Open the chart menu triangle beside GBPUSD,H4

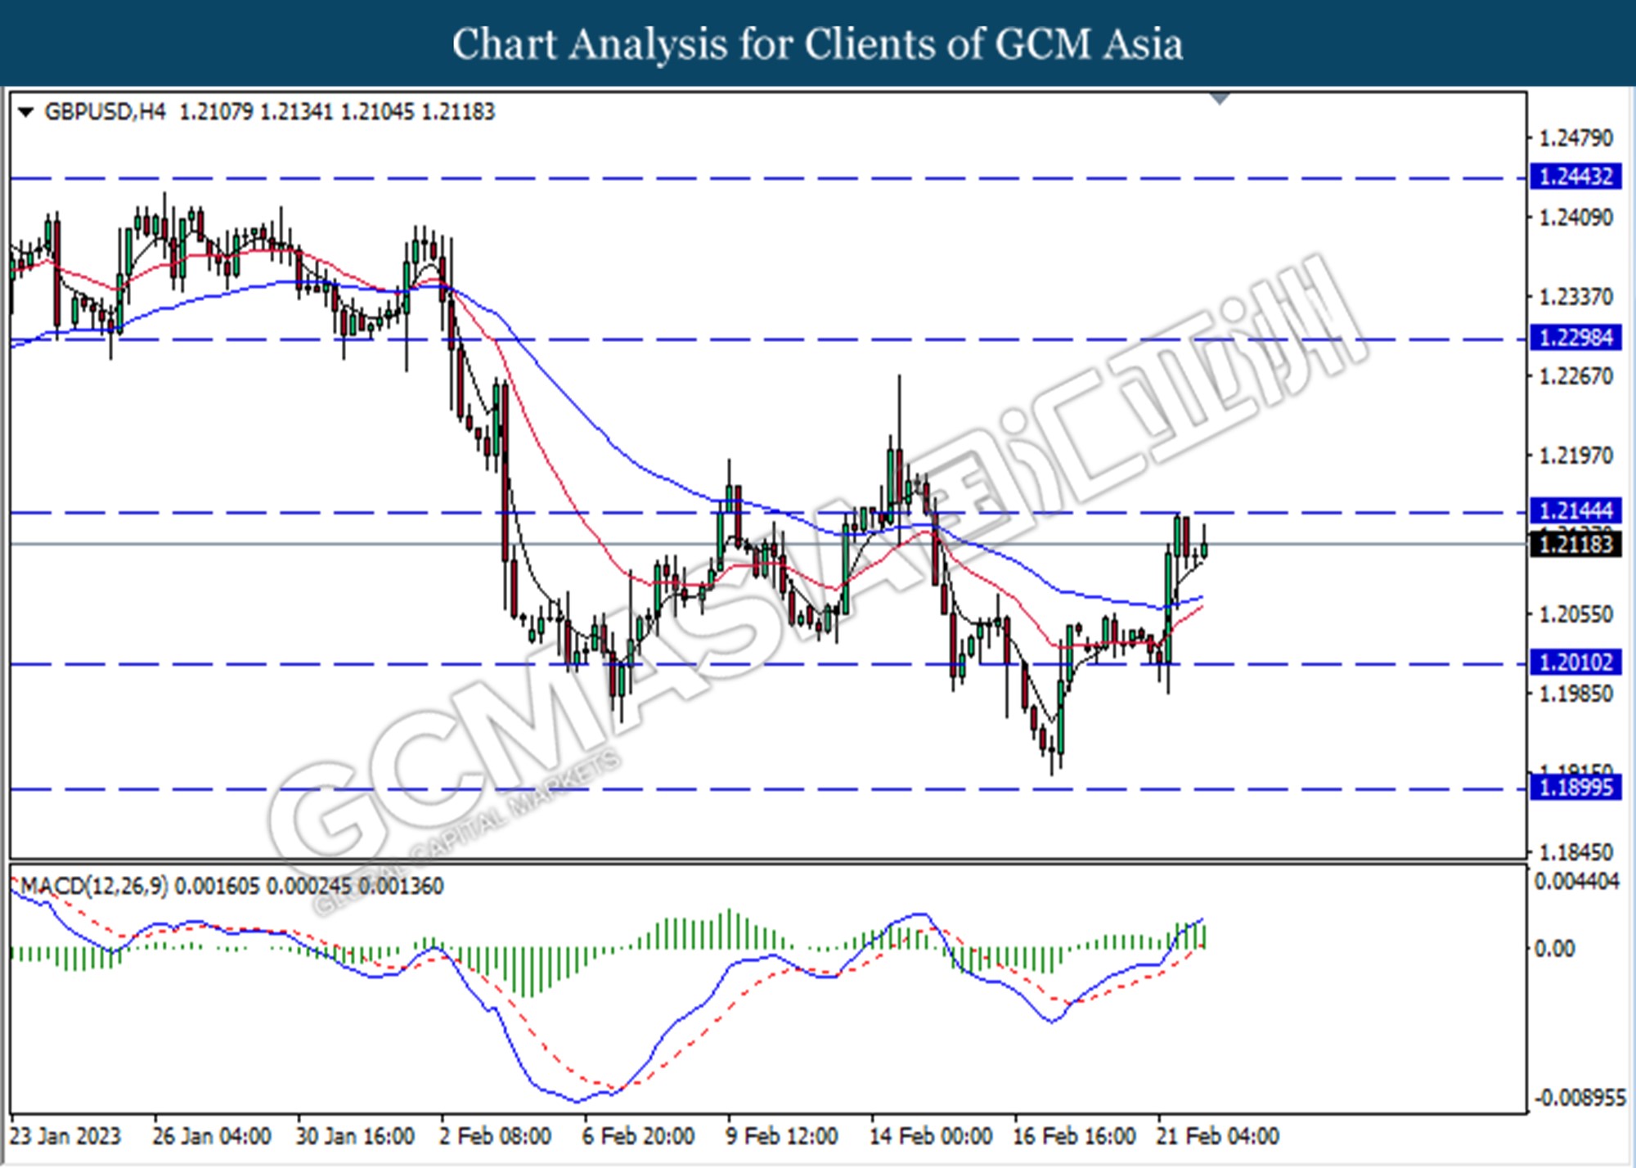[25, 112]
